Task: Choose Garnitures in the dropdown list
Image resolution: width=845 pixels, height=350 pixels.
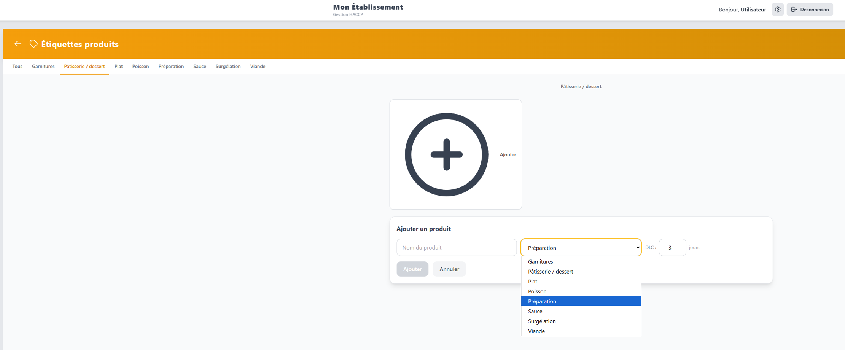Action: [x=581, y=262]
